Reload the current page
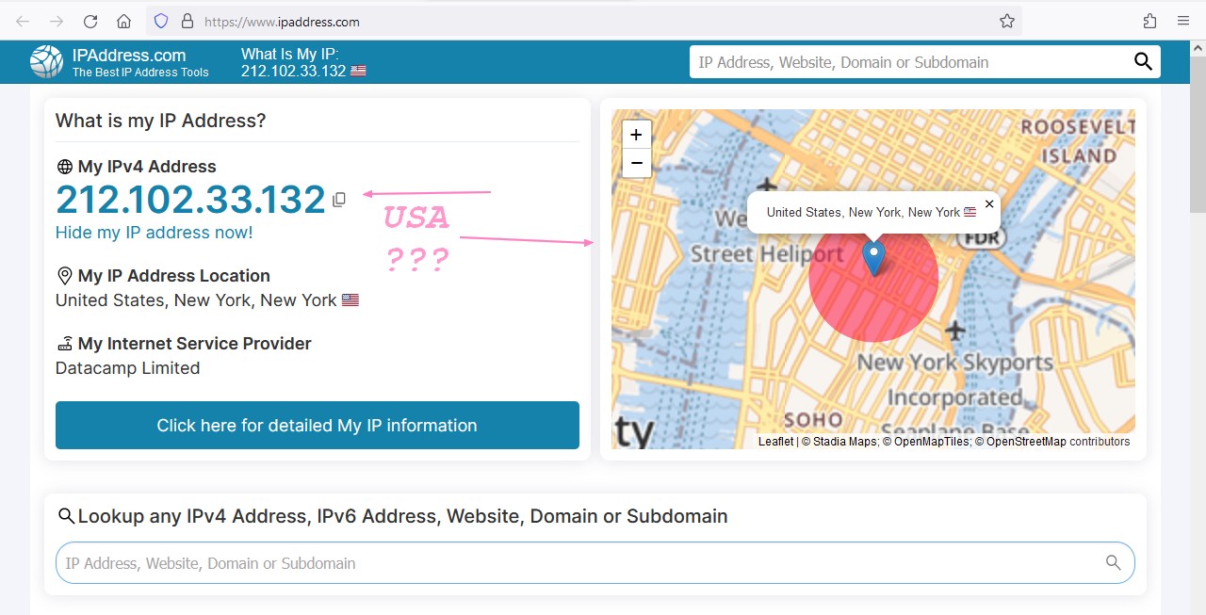The height and width of the screenshot is (615, 1206). 90,21
